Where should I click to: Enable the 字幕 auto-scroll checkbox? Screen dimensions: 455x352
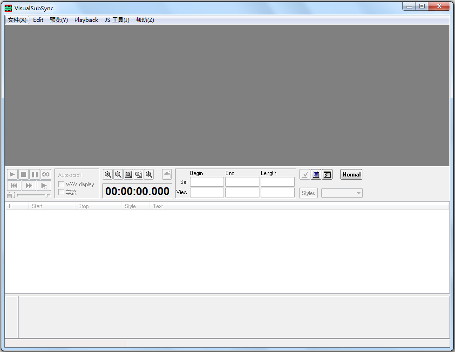click(61, 192)
